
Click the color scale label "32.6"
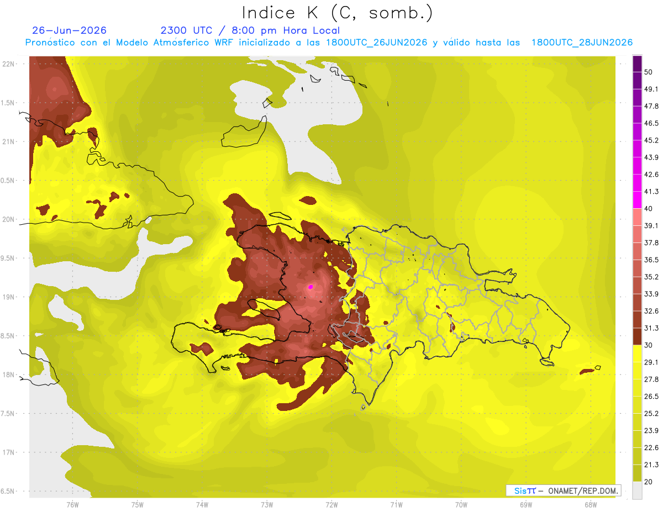[651, 311]
